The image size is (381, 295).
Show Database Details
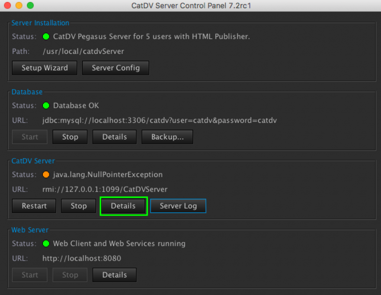pos(115,137)
